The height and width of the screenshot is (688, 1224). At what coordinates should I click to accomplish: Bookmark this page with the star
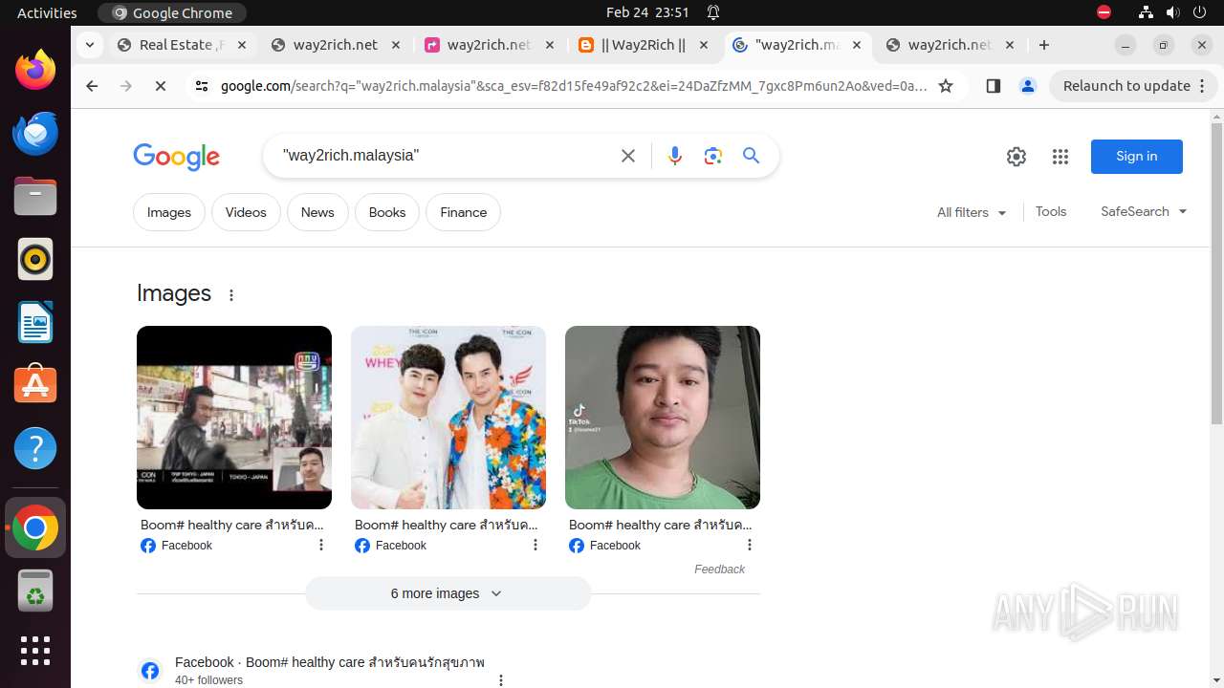[946, 86]
